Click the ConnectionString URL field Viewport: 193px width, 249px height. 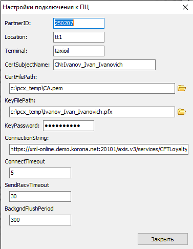(99, 149)
